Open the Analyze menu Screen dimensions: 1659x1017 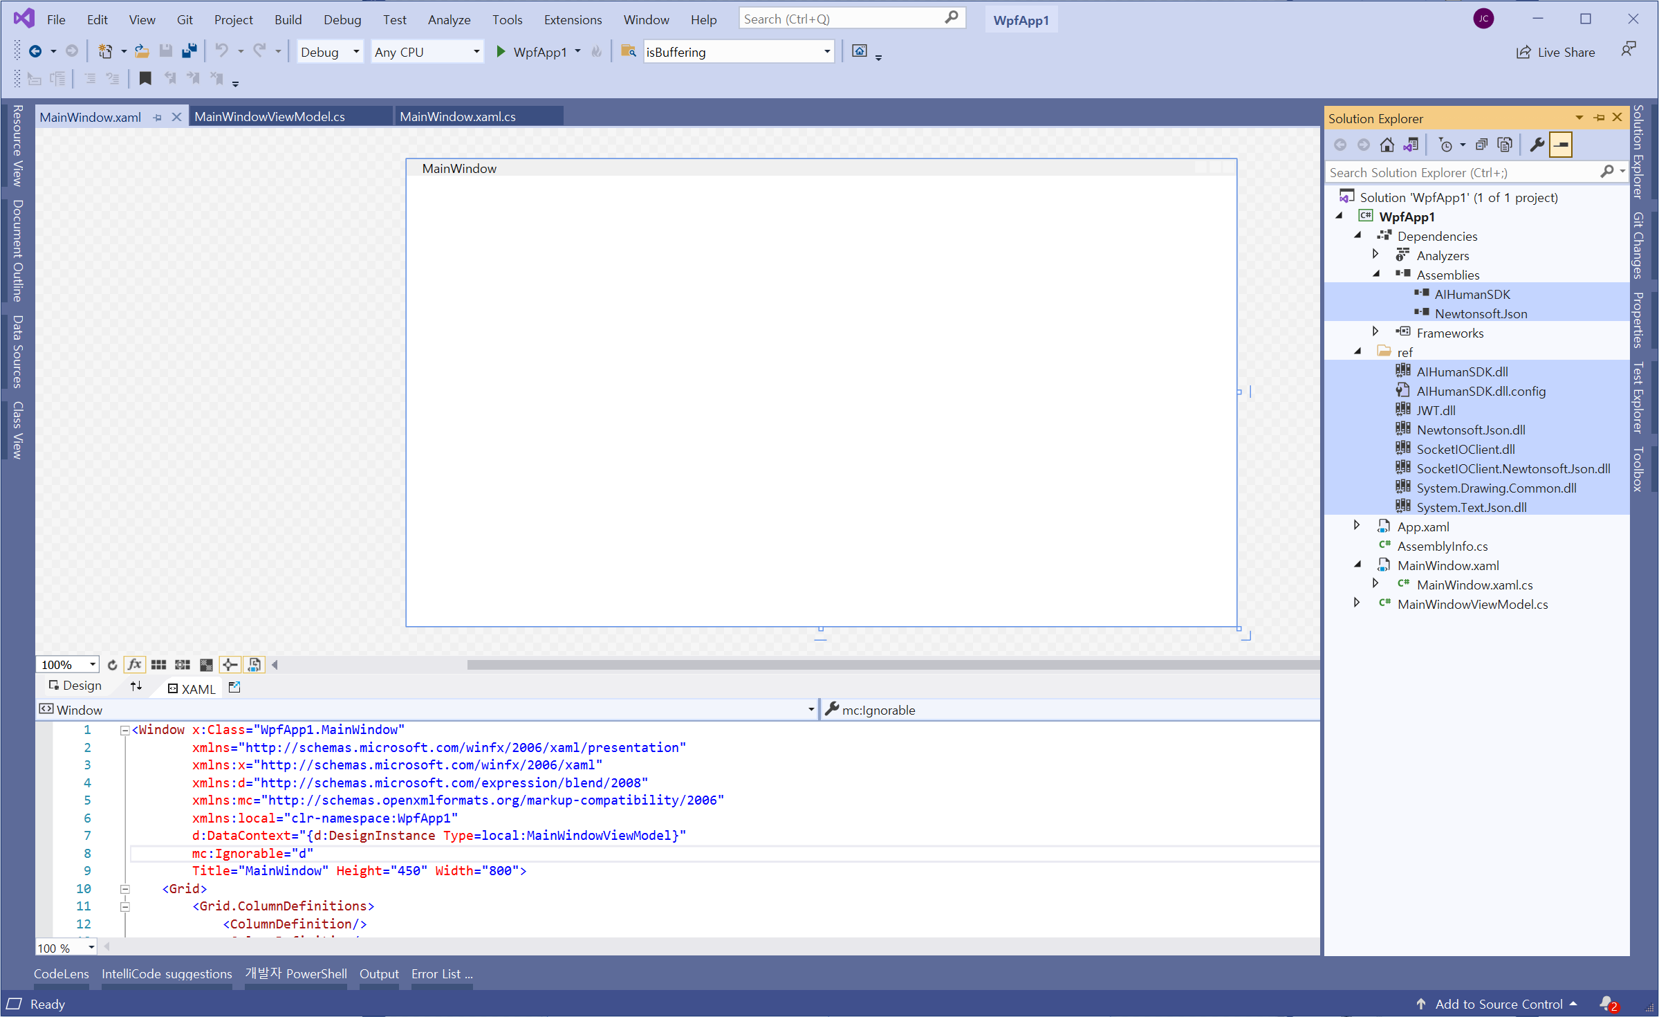tap(449, 19)
